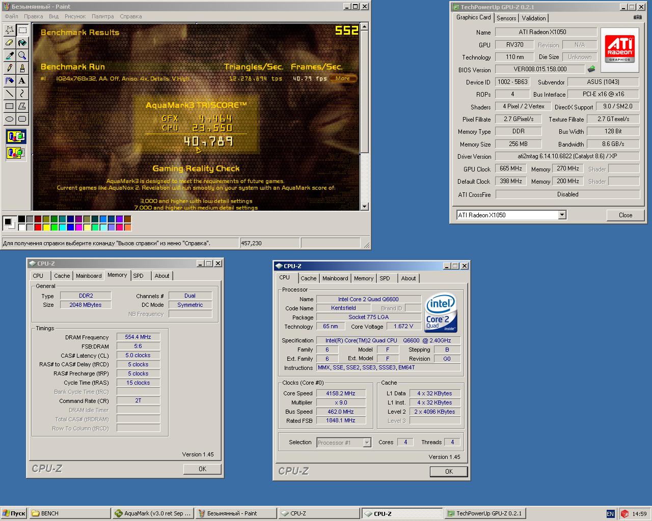The width and height of the screenshot is (652, 521).
Task: Open the Палитра menu in Paint
Action: point(102,16)
